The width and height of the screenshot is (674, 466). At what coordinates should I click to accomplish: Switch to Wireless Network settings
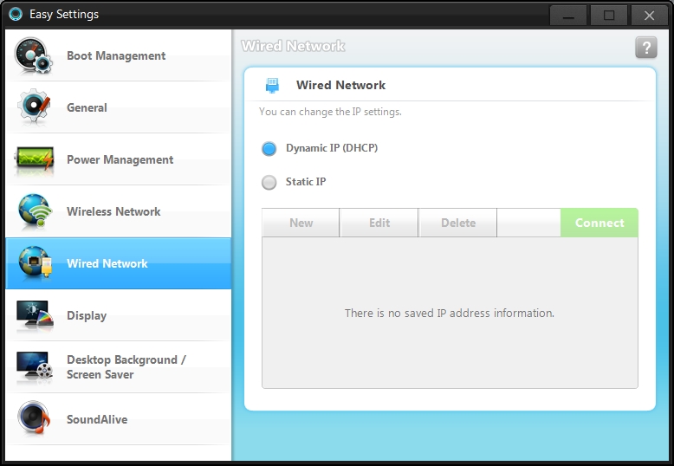(x=113, y=211)
